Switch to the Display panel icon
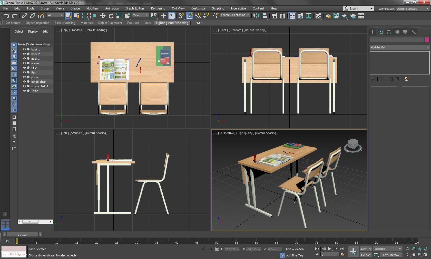 coord(405,32)
